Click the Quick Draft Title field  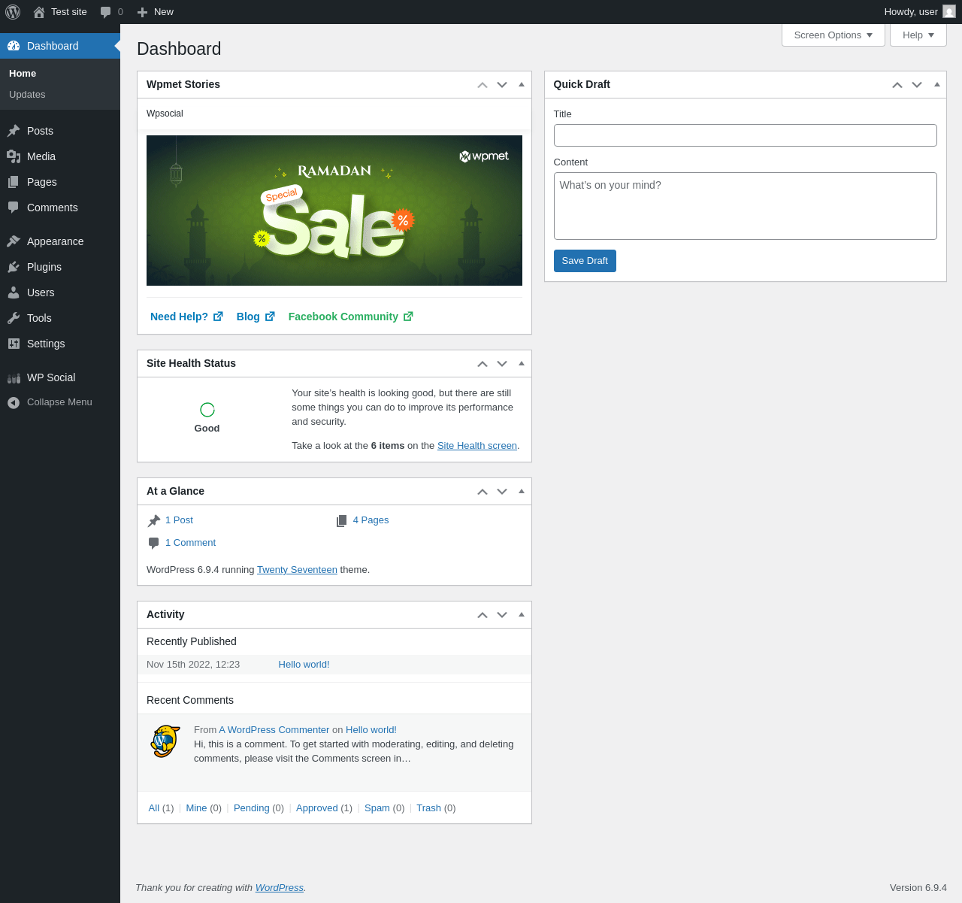point(746,135)
